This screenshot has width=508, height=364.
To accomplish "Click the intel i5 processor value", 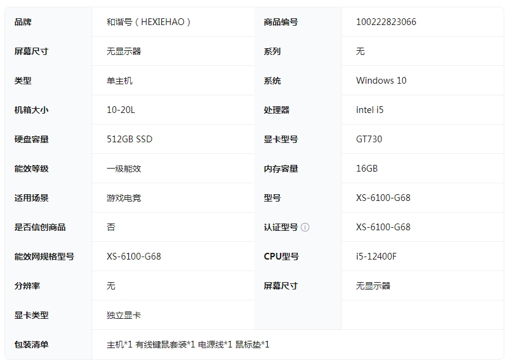I will 370,110.
